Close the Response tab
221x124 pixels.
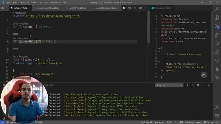coord(172,8)
